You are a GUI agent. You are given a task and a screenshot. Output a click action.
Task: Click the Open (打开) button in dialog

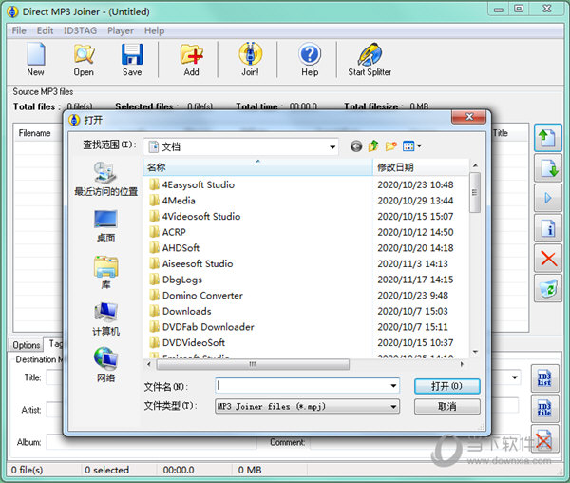pyautogui.click(x=446, y=386)
